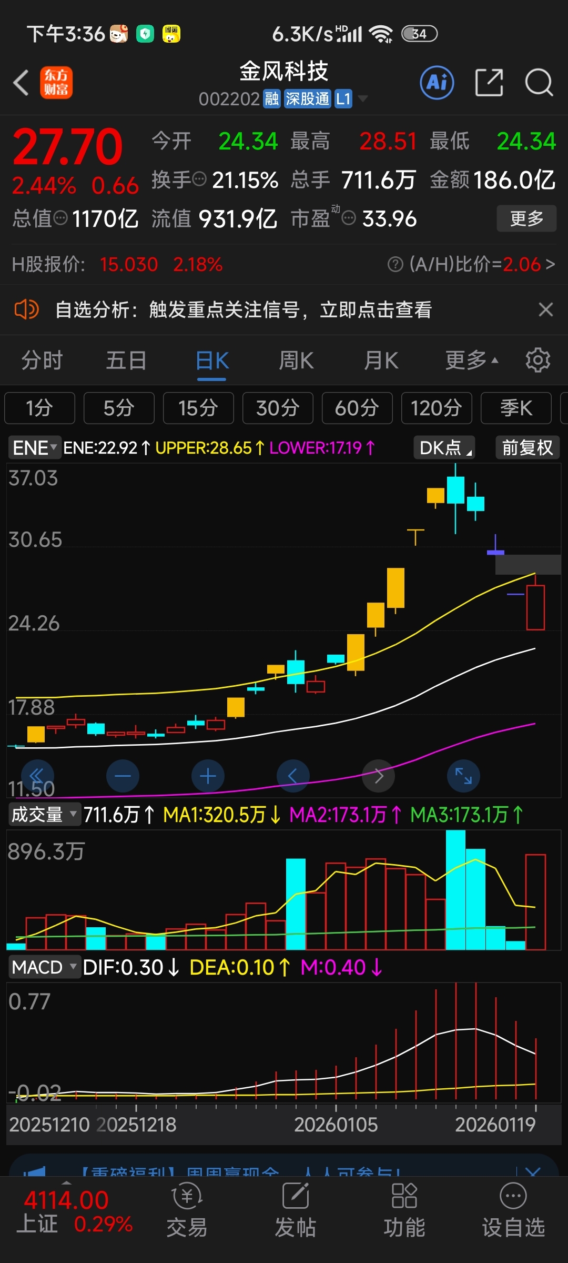This screenshot has width=568, height=1263.
Task: Tap the H股报价 15.030 price
Action: (x=129, y=264)
